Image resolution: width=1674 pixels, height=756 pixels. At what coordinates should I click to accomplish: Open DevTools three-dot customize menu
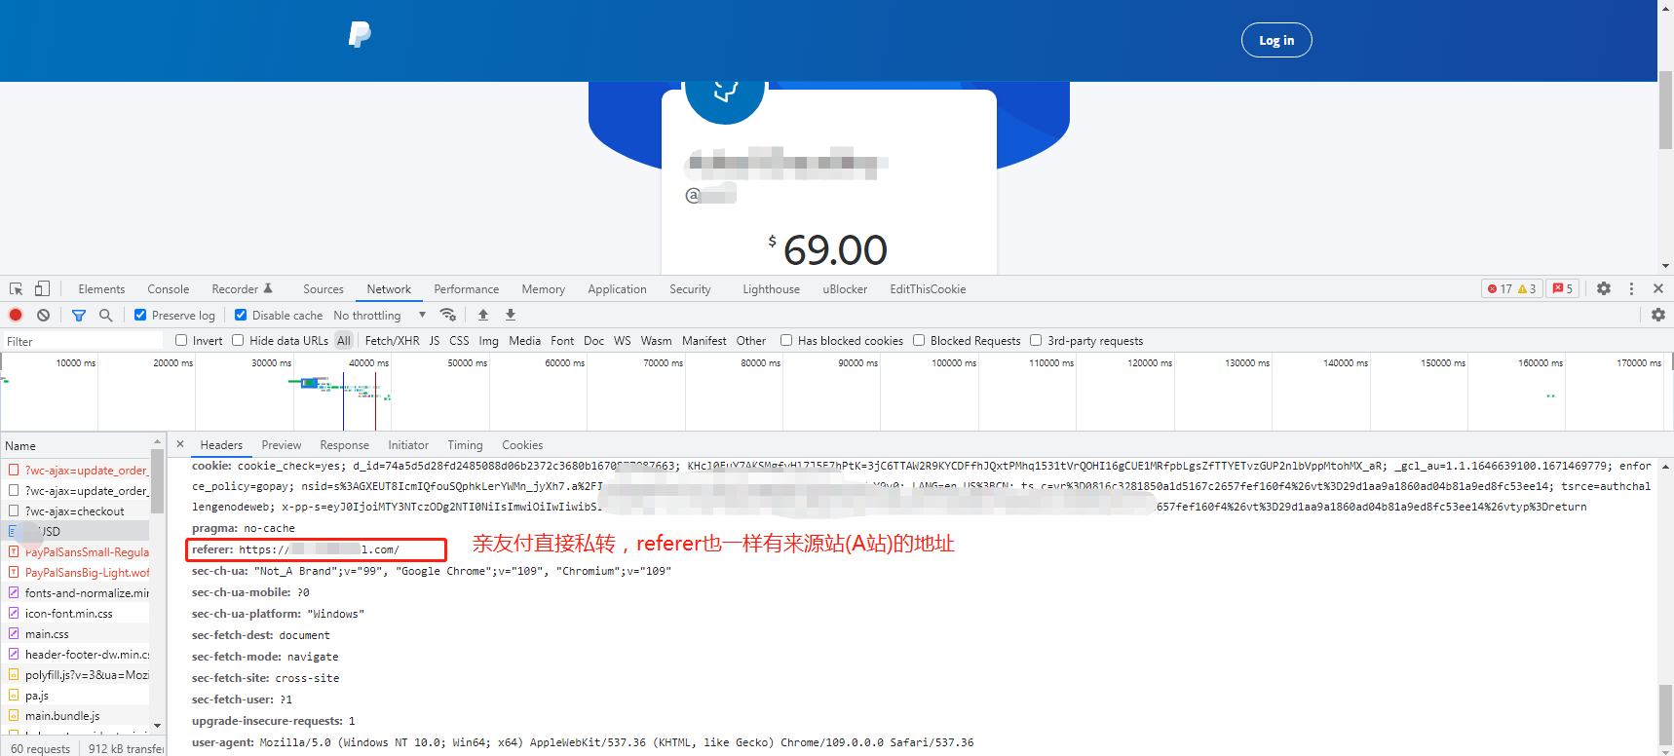(1631, 288)
